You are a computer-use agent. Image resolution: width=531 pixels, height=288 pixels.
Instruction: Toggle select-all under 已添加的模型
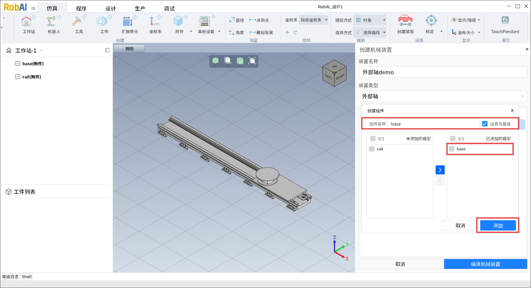click(453, 138)
